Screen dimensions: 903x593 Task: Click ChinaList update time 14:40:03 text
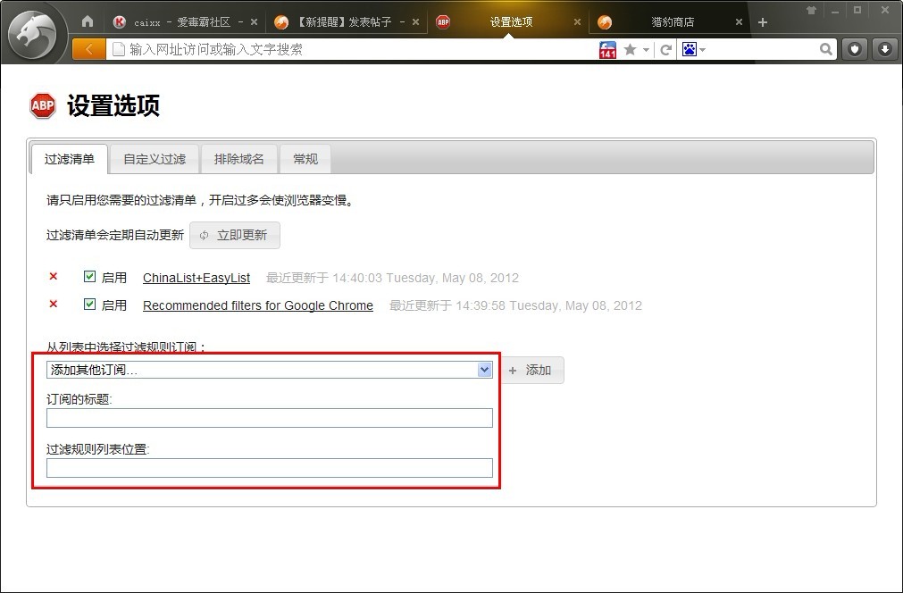tap(392, 278)
